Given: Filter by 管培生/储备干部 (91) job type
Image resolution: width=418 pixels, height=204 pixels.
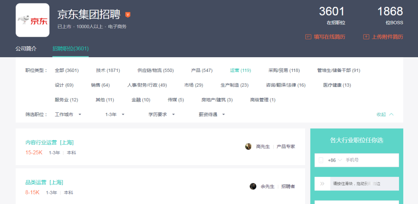Looking at the screenshot, I should click(x=339, y=70).
